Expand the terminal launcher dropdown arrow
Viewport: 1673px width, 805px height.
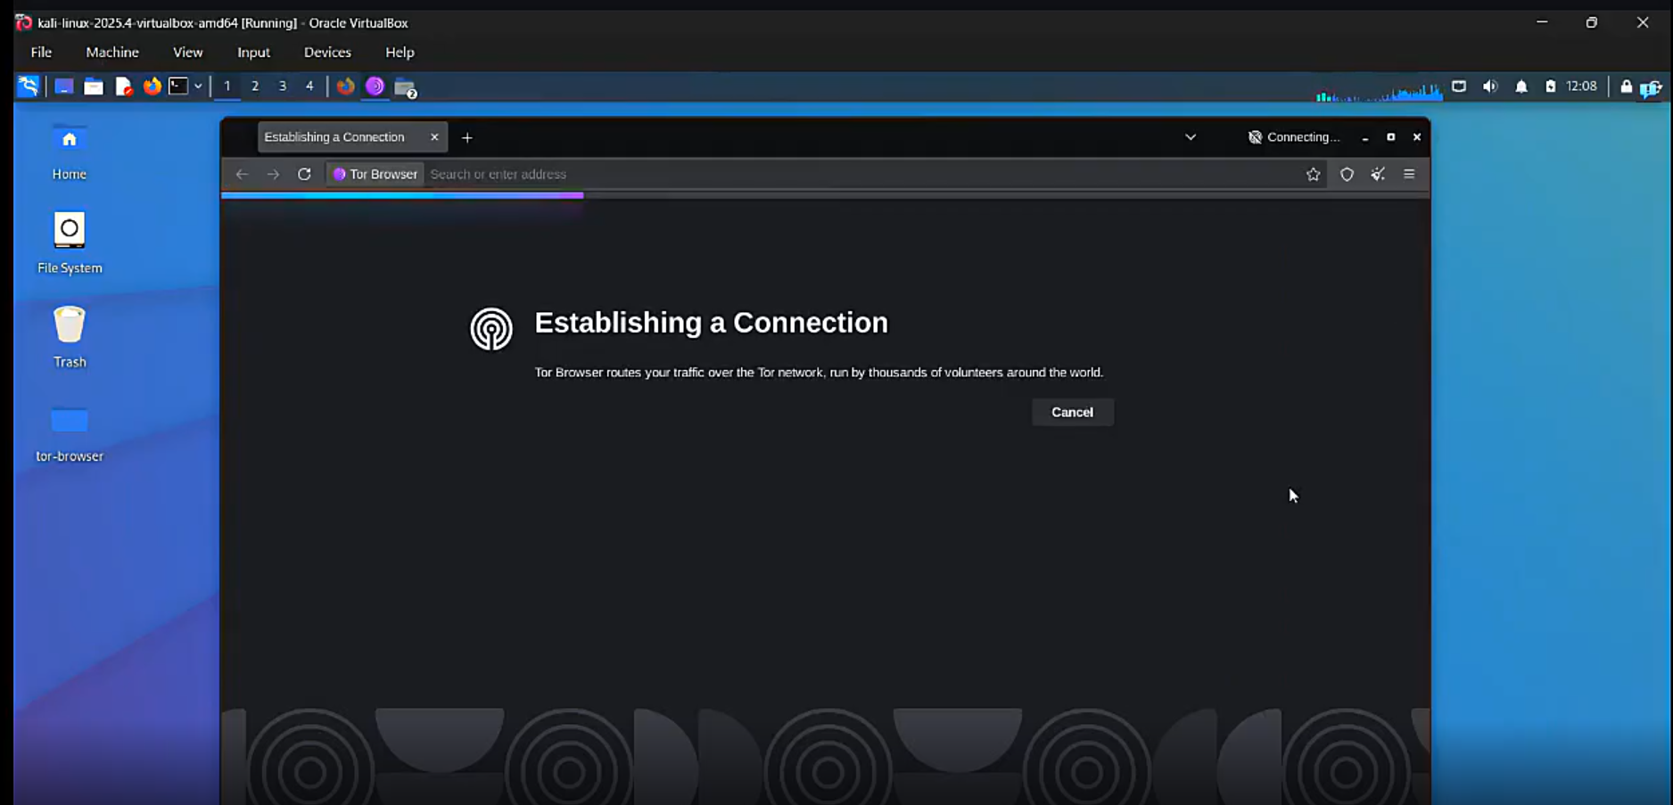[x=198, y=86]
